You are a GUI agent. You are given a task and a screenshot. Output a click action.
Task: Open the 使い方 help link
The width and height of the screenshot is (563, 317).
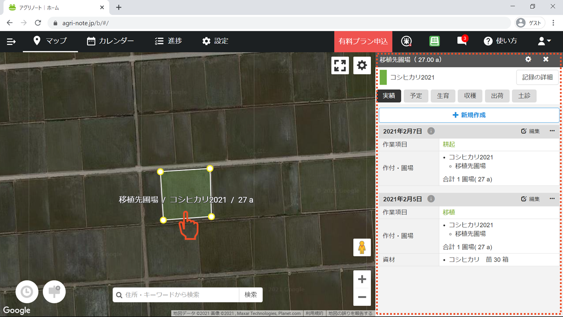(500, 41)
